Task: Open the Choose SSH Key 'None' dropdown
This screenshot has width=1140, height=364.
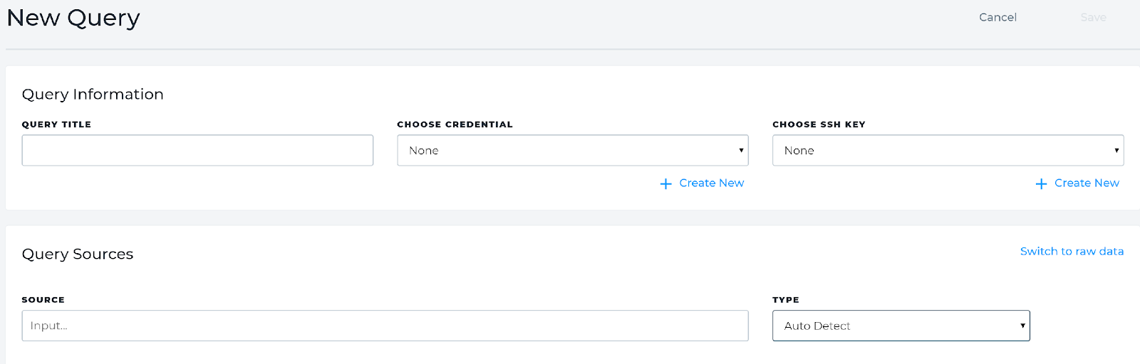Action: click(x=947, y=151)
